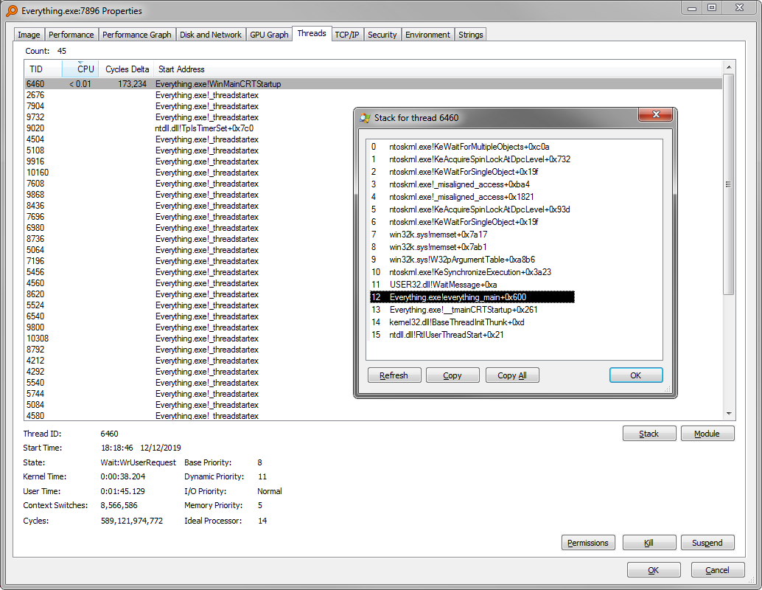
Task: Click the thread list scroll up arrow
Action: [728, 67]
